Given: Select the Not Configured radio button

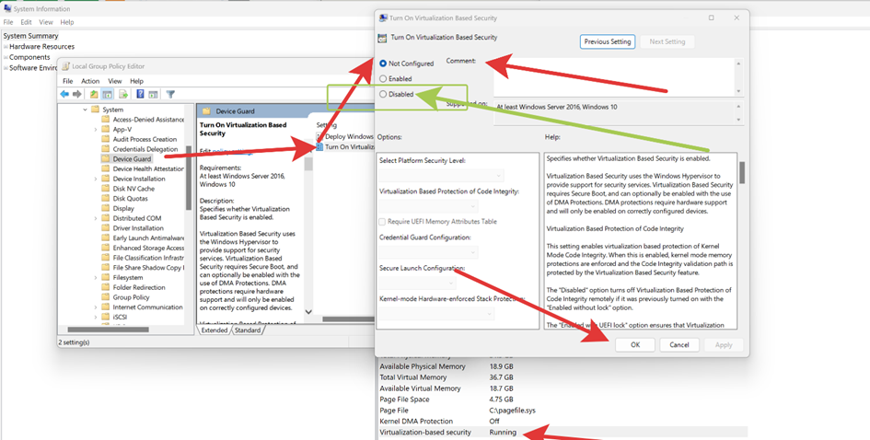Looking at the screenshot, I should [383, 64].
